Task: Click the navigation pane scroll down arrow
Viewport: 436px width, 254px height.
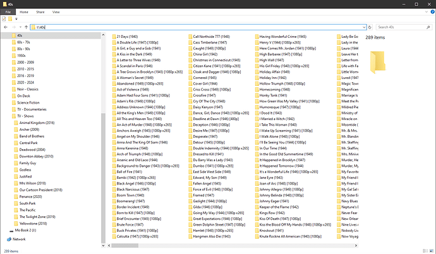Action: tap(103, 245)
